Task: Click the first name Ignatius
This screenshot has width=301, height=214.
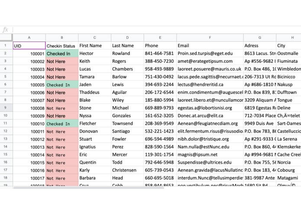Action: click(87, 147)
